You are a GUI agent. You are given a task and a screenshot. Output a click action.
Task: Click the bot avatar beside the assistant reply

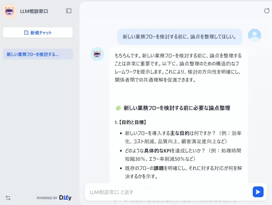[x=97, y=54]
